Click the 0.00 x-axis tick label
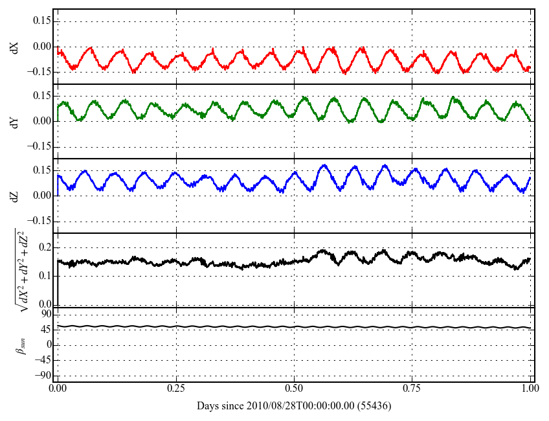 [x=58, y=389]
